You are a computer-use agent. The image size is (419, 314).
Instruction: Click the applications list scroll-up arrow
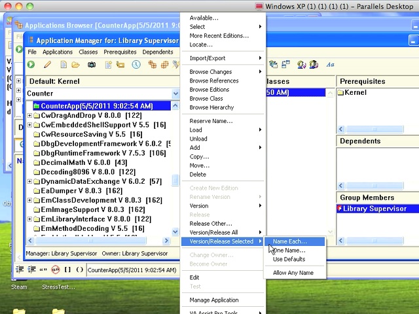tap(175, 106)
